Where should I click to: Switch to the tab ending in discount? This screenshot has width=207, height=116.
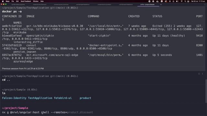pyautogui.click(x=39, y=5)
